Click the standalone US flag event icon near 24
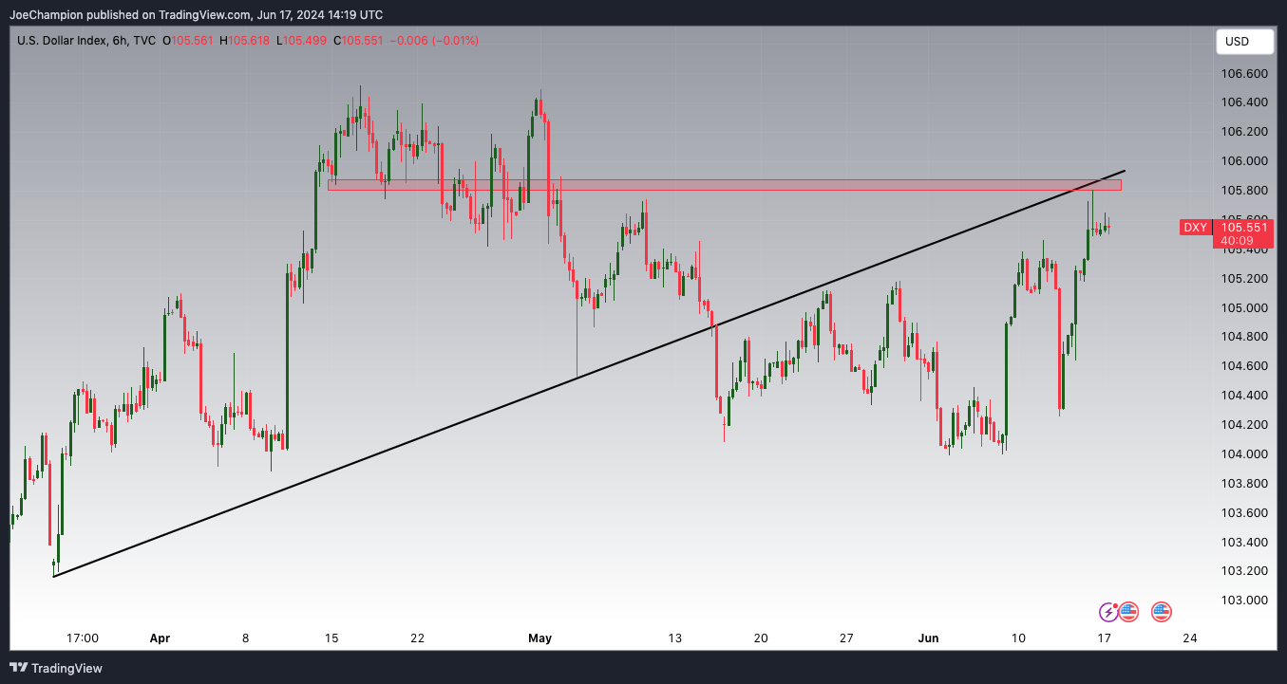1287x684 pixels. pyautogui.click(x=1162, y=612)
